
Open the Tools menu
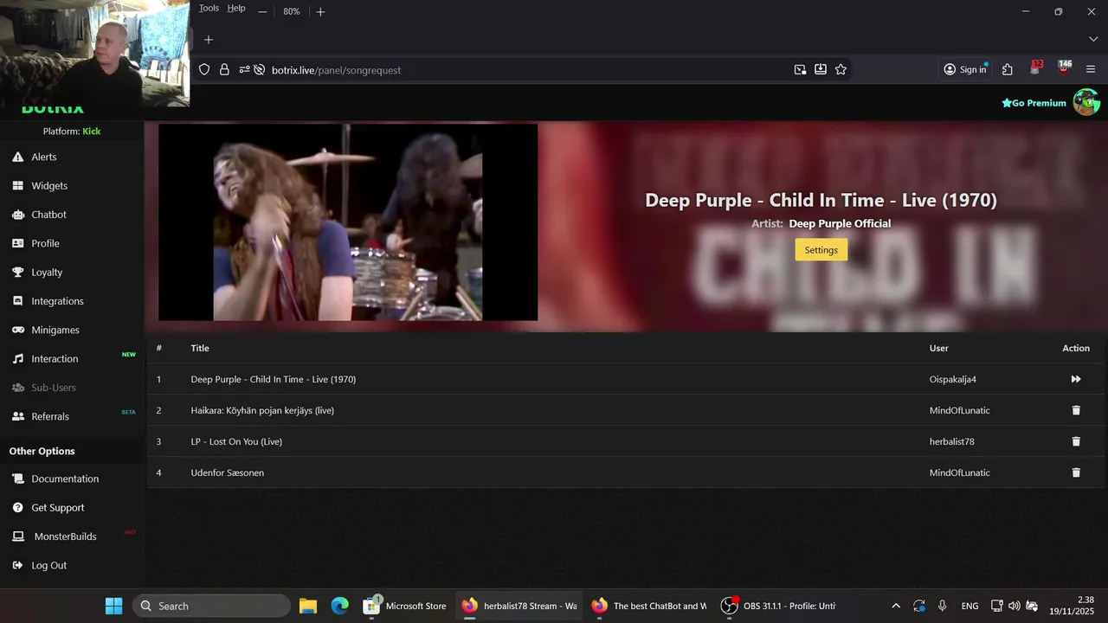pyautogui.click(x=209, y=9)
